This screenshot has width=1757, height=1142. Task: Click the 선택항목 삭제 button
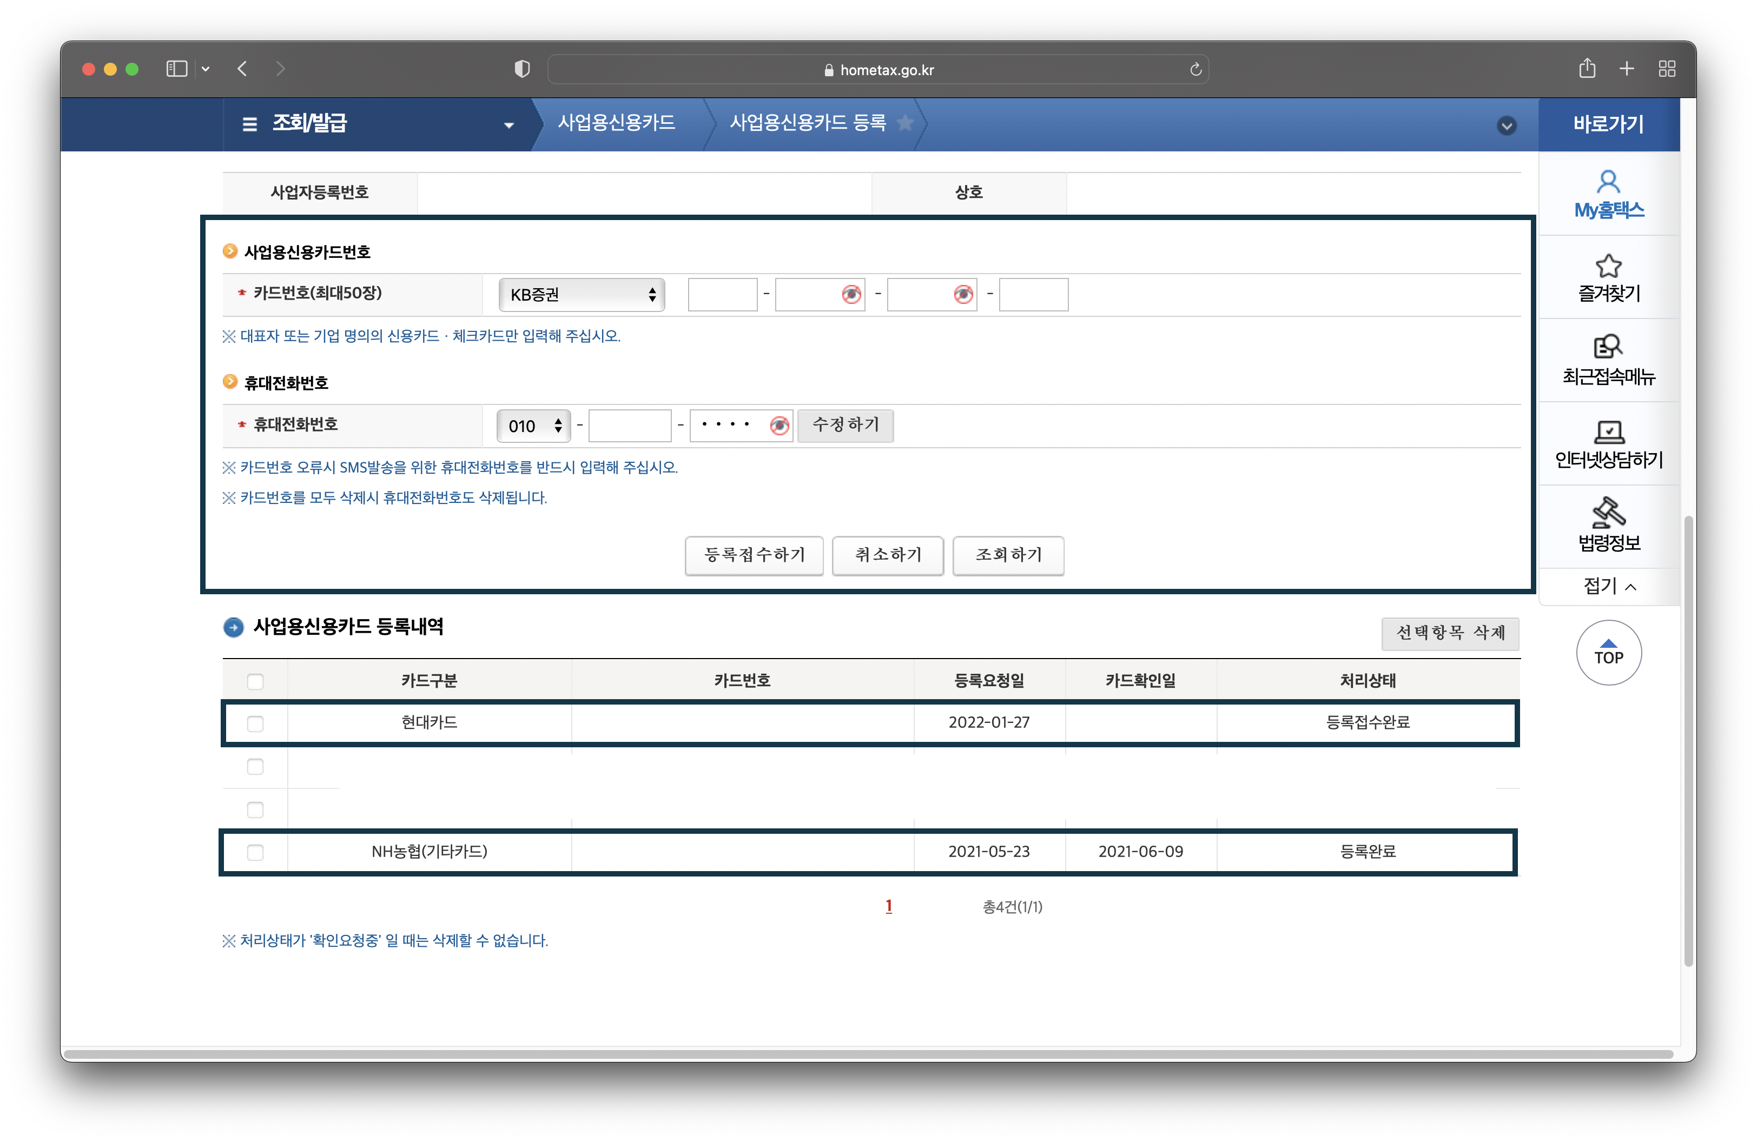point(1449,633)
